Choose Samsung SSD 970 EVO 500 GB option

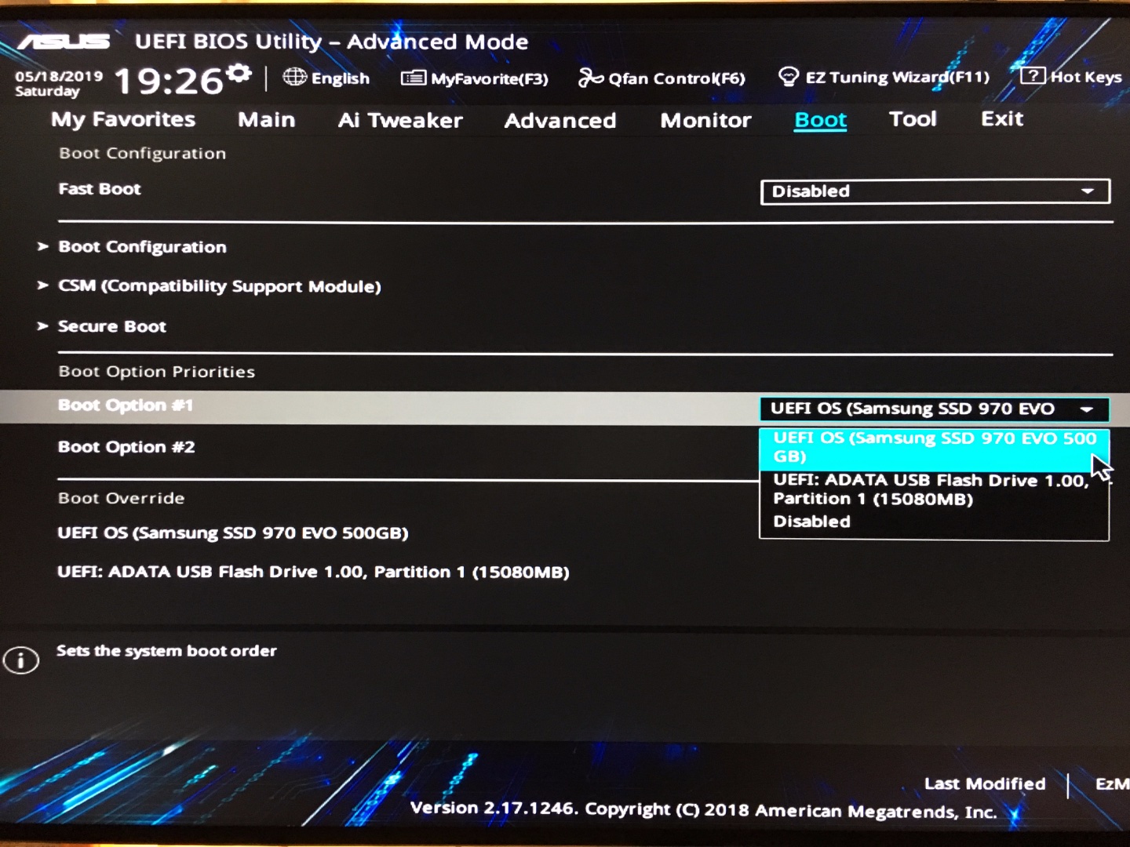934,448
